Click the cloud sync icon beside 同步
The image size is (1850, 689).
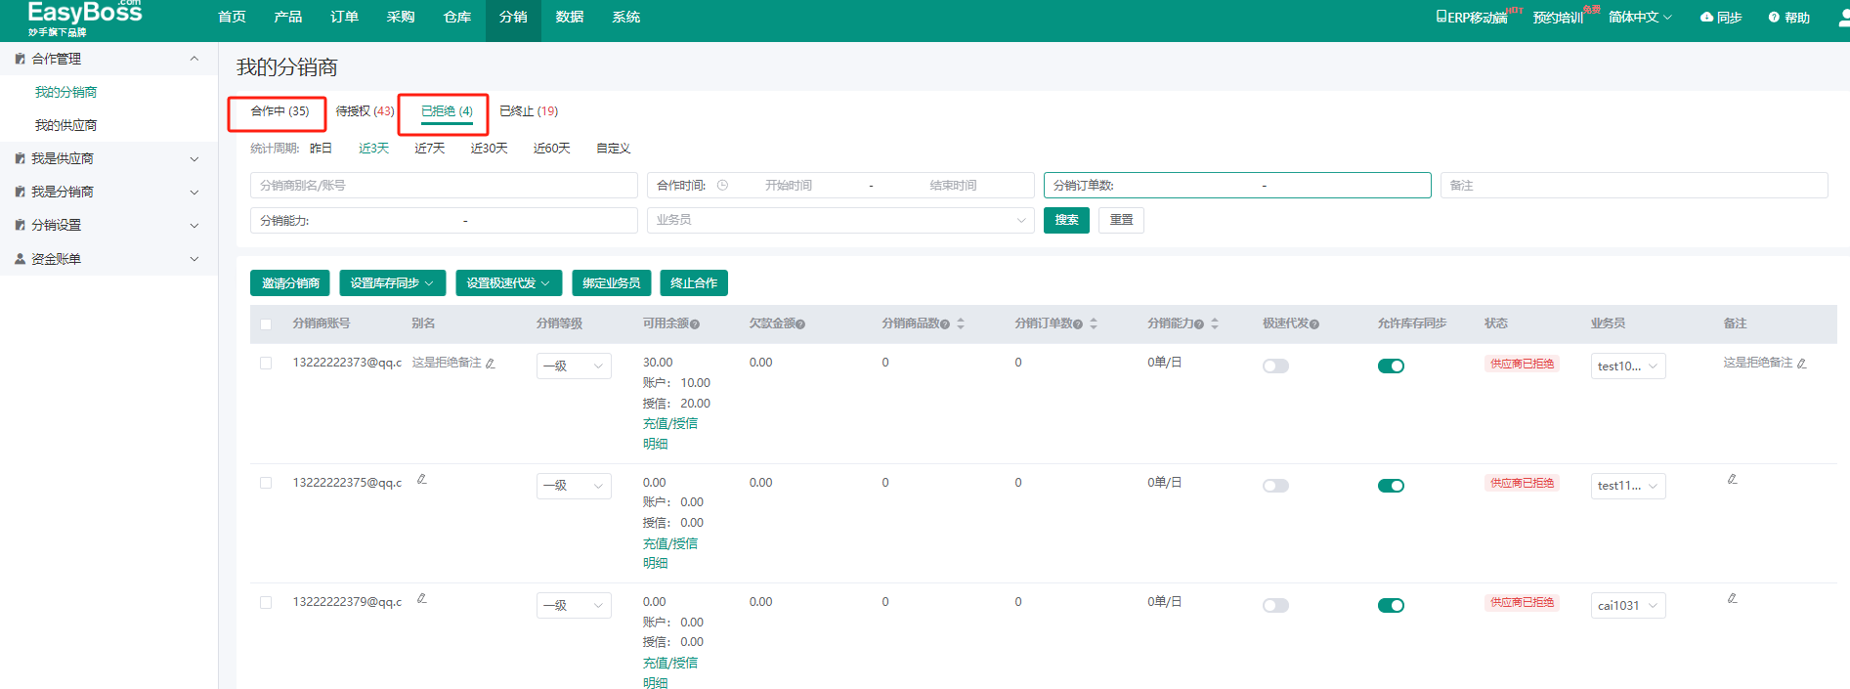tap(1706, 18)
